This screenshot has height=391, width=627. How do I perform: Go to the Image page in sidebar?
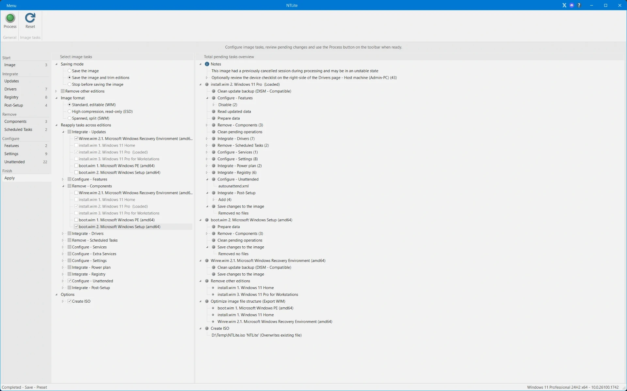point(25,65)
